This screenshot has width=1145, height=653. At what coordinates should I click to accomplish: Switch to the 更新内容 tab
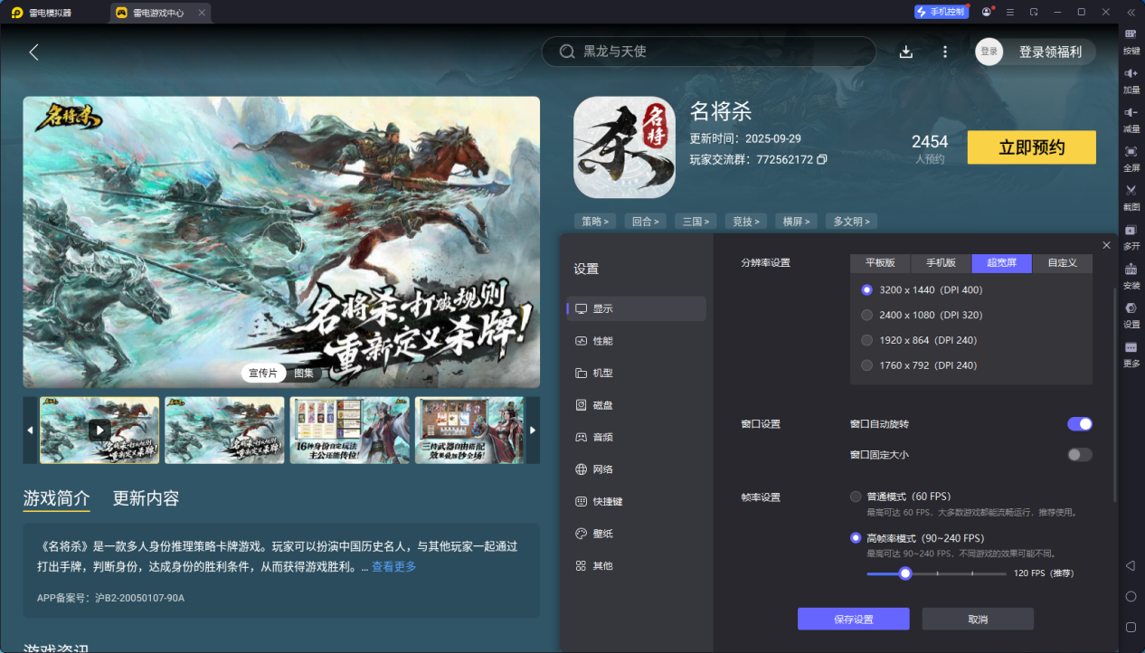pyautogui.click(x=145, y=497)
